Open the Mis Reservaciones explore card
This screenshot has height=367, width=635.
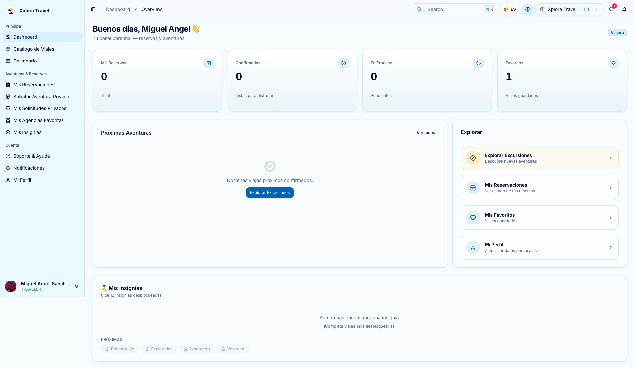[x=540, y=188]
